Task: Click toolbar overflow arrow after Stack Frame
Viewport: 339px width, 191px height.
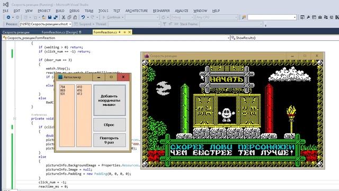Action: tap(265, 25)
